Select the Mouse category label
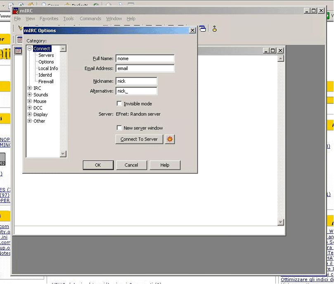The image size is (334, 284). (x=40, y=101)
